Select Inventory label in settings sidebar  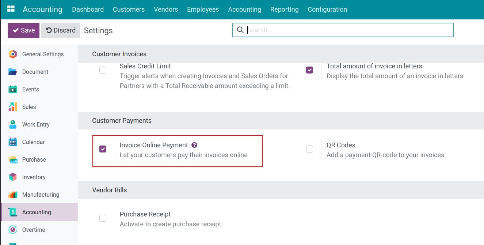34,177
